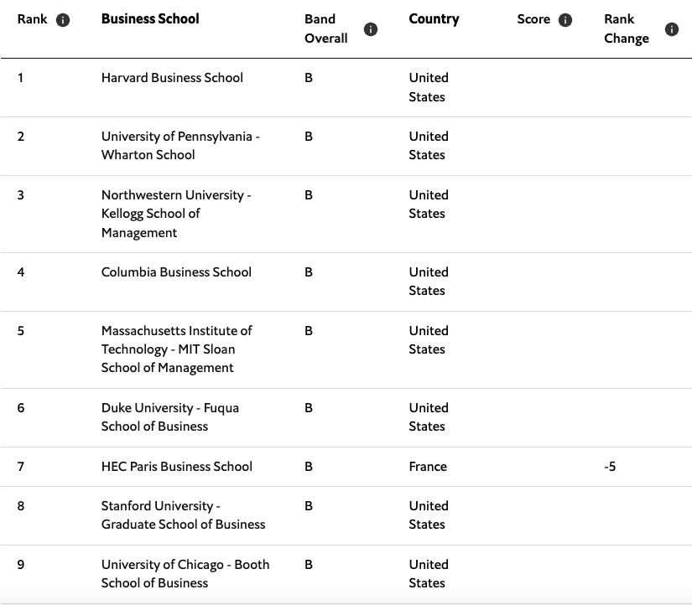Click the Rank Change column header
This screenshot has height=605, width=692.
pos(626,28)
